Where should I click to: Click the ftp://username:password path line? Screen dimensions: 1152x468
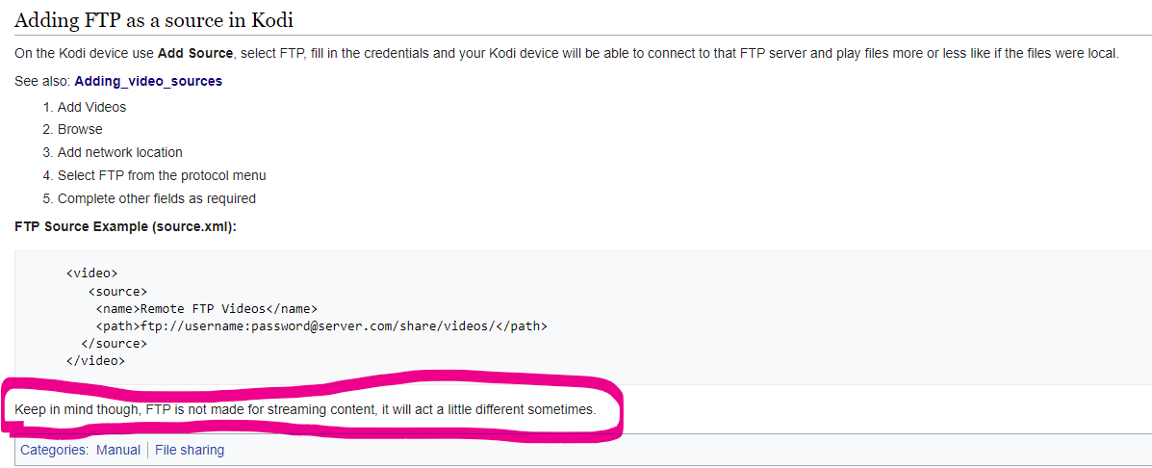point(321,325)
